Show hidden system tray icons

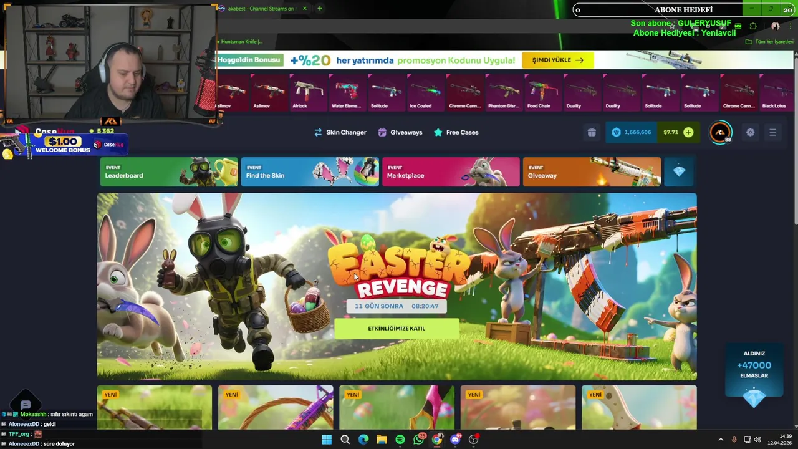[721, 440]
